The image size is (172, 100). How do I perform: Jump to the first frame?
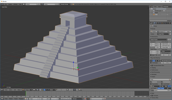[x=61, y=99]
